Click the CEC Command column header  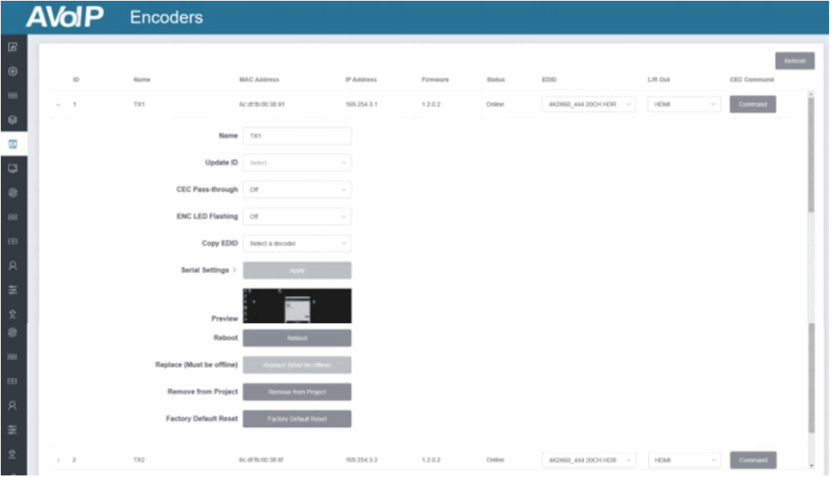pos(752,79)
